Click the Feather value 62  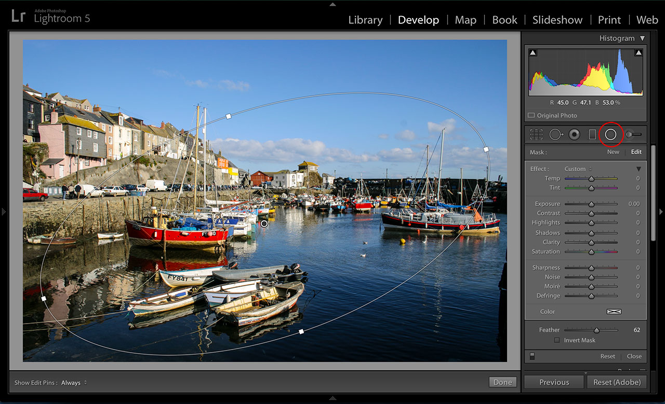click(x=637, y=330)
